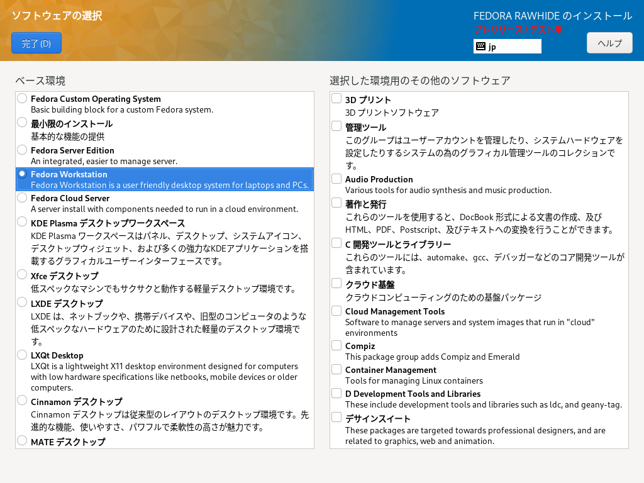Click 'クラウドコンピューティングのための基盤パッケージ' text
The width and height of the screenshot is (644, 483).
443,297
